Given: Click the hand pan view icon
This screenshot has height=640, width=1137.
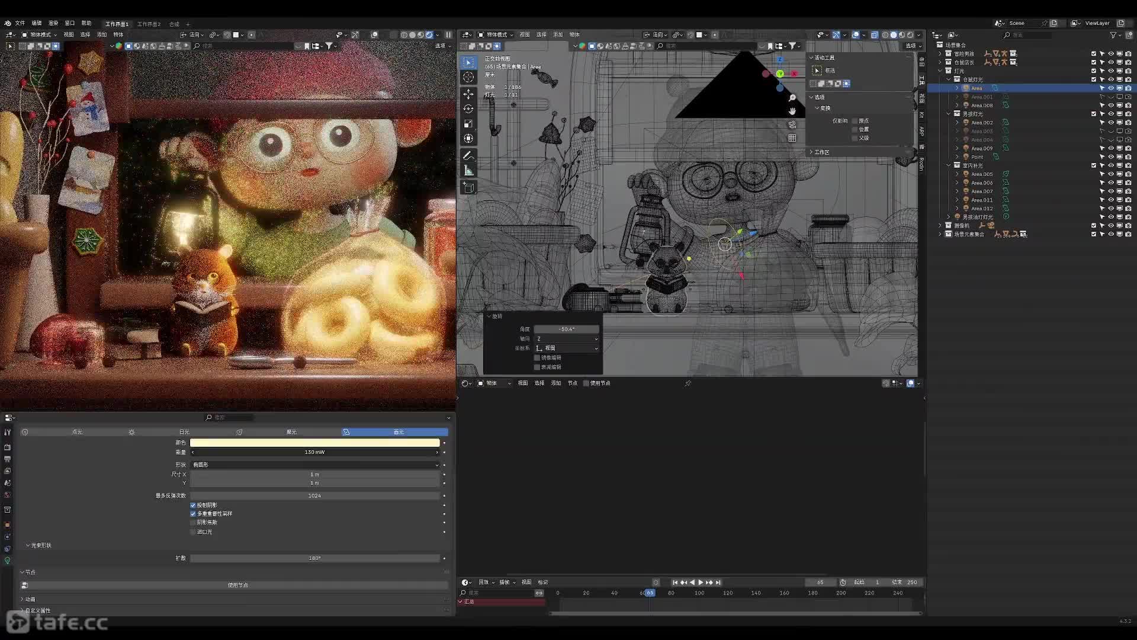Looking at the screenshot, I should point(792,111).
